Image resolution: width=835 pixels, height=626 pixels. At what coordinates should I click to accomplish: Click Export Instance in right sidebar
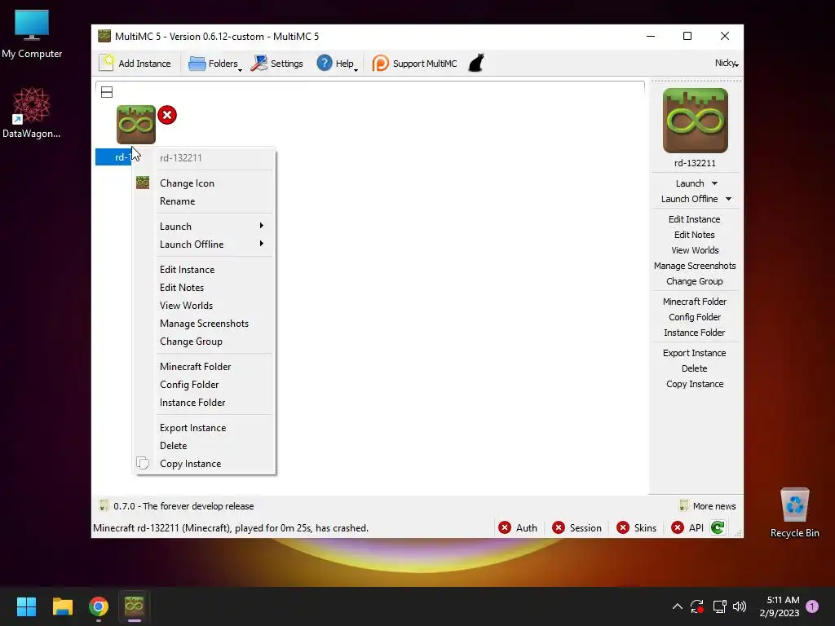[x=695, y=353]
